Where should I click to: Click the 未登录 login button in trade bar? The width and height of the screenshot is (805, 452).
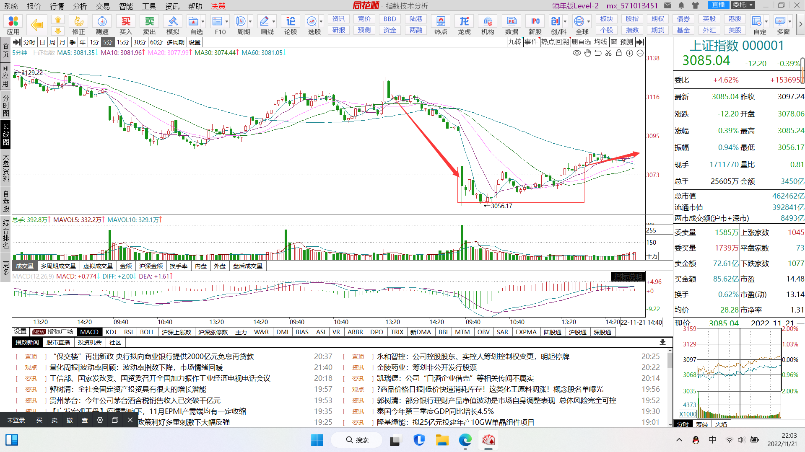tap(16, 420)
